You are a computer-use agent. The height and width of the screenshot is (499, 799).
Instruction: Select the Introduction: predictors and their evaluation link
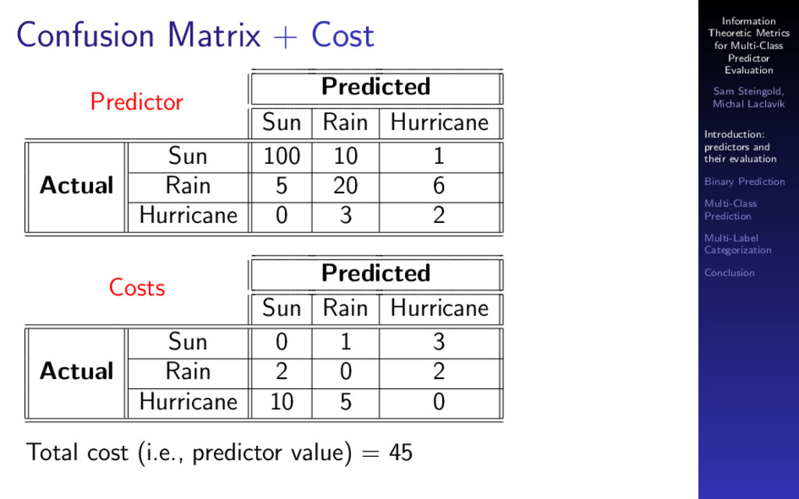point(740,147)
